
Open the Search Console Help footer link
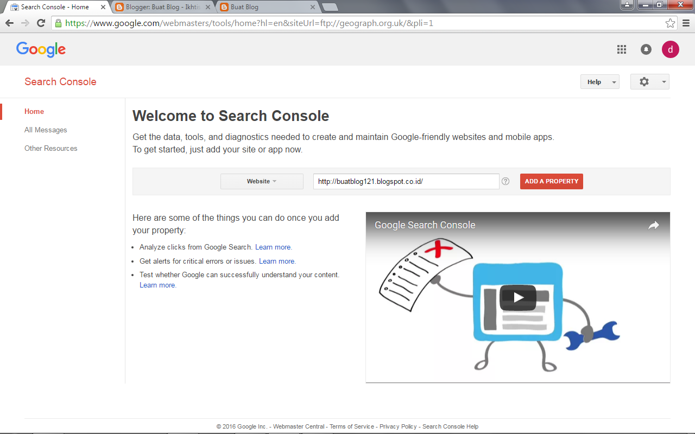coord(450,426)
